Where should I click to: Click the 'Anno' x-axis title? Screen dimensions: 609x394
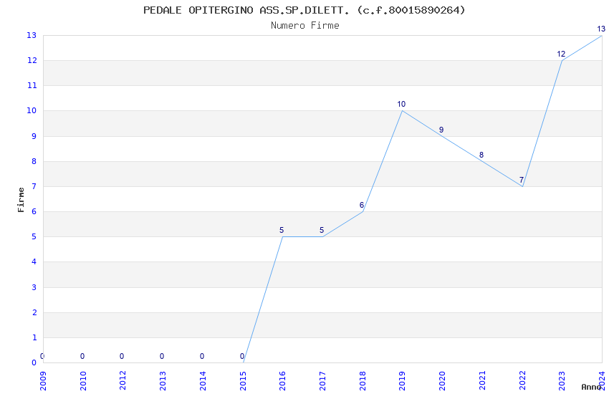tap(591, 387)
